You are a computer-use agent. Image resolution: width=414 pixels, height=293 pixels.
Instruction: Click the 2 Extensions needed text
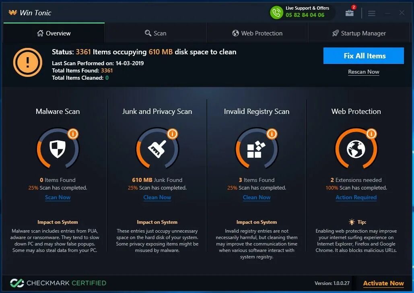(356, 180)
